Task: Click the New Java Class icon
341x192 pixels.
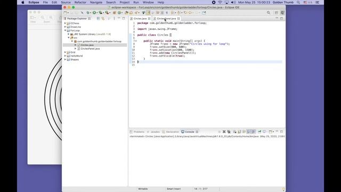Action: [x=119, y=13]
